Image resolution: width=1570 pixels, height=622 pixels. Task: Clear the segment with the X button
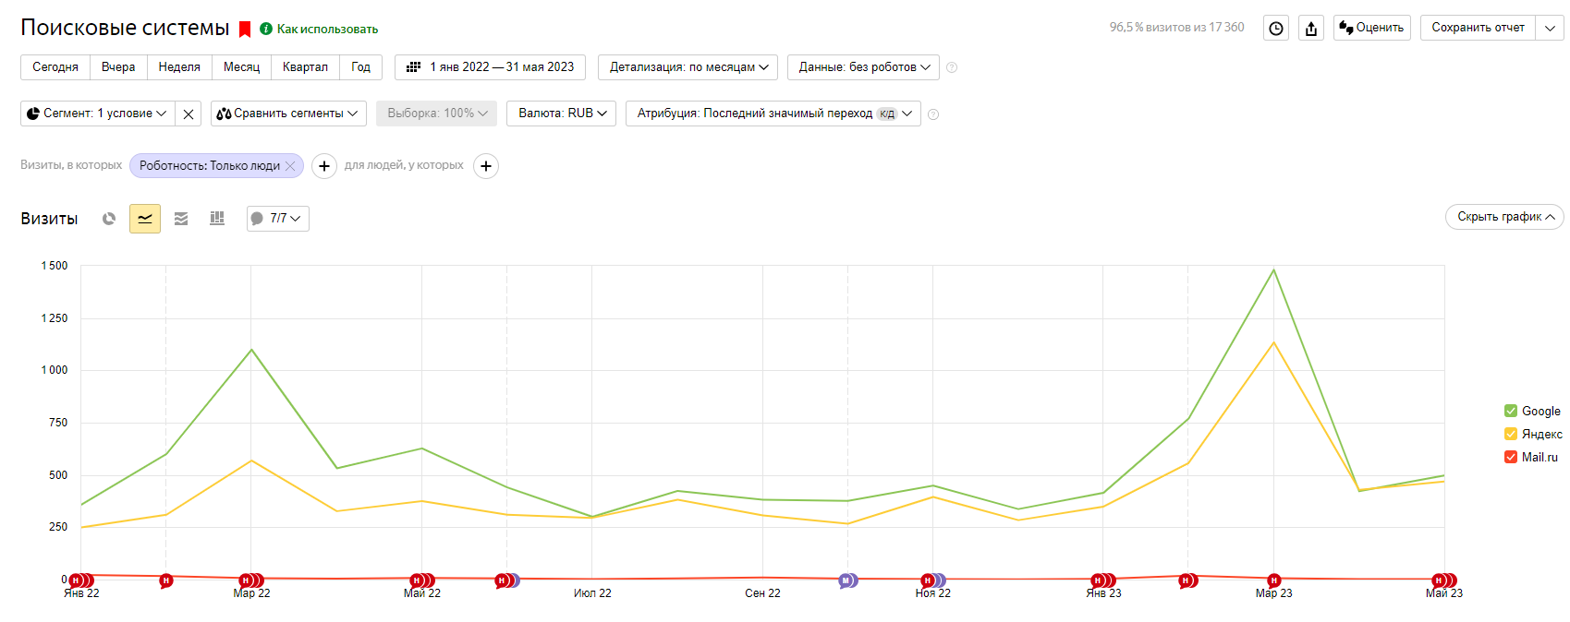(x=189, y=114)
